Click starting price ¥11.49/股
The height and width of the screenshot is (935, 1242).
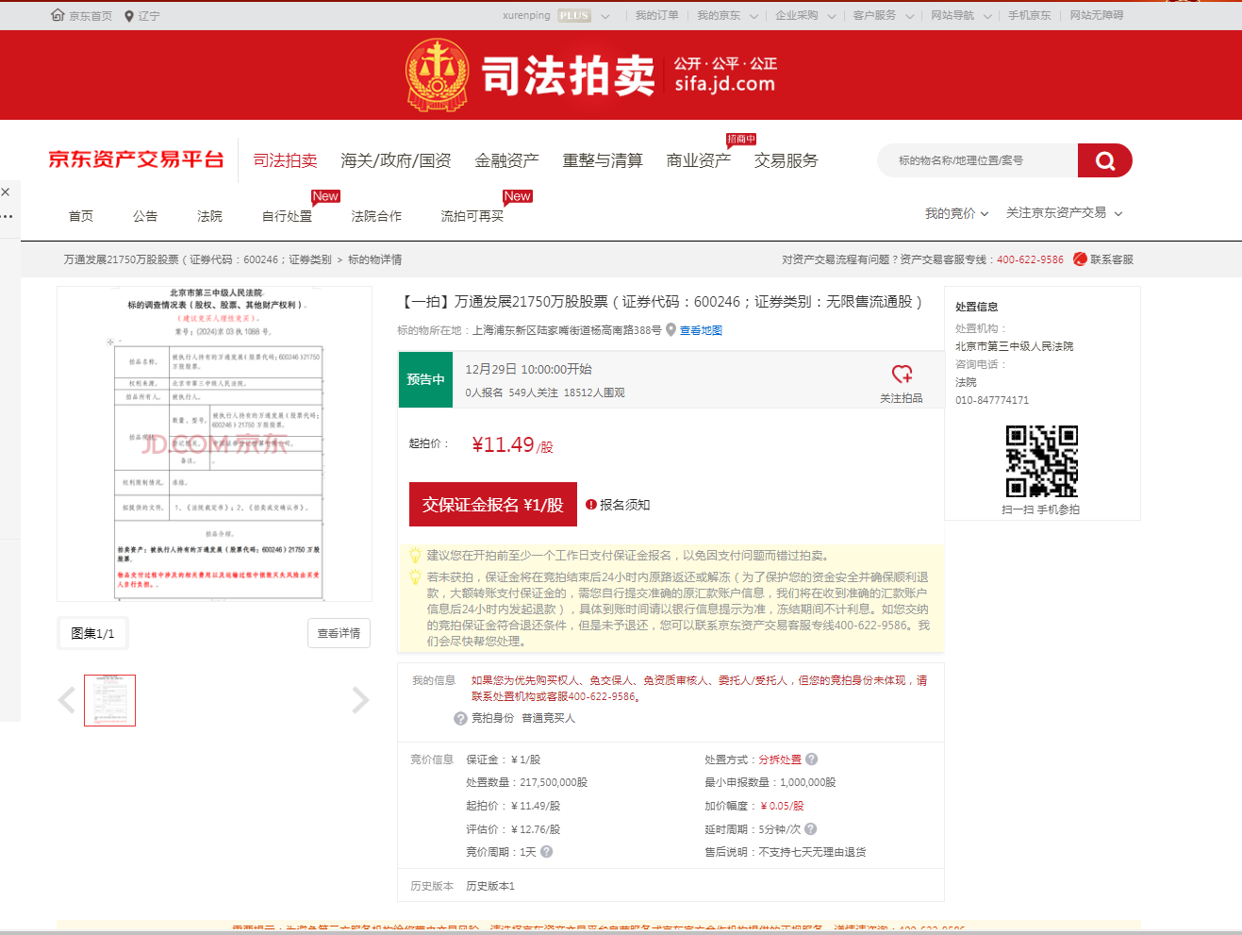click(x=512, y=445)
